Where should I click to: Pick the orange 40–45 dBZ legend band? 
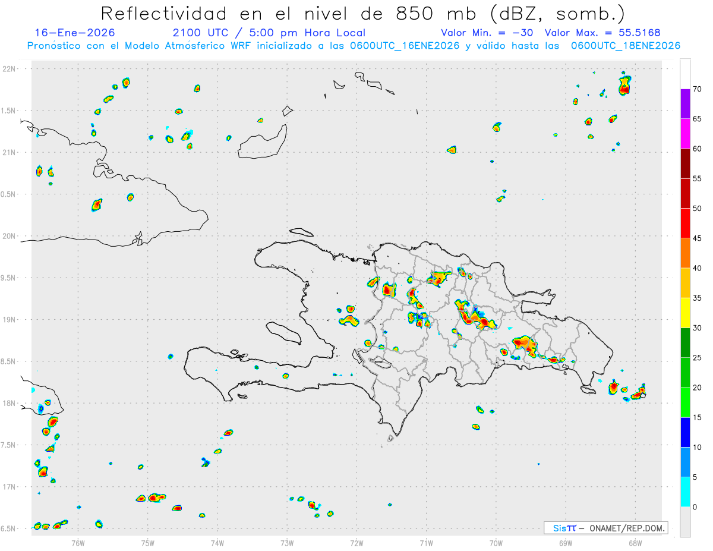pos(685,253)
